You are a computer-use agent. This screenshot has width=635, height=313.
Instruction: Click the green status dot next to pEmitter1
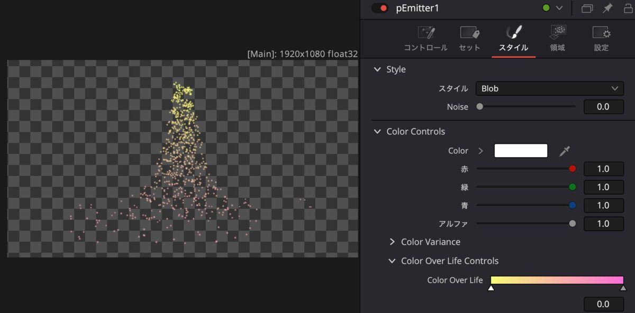[x=546, y=8]
